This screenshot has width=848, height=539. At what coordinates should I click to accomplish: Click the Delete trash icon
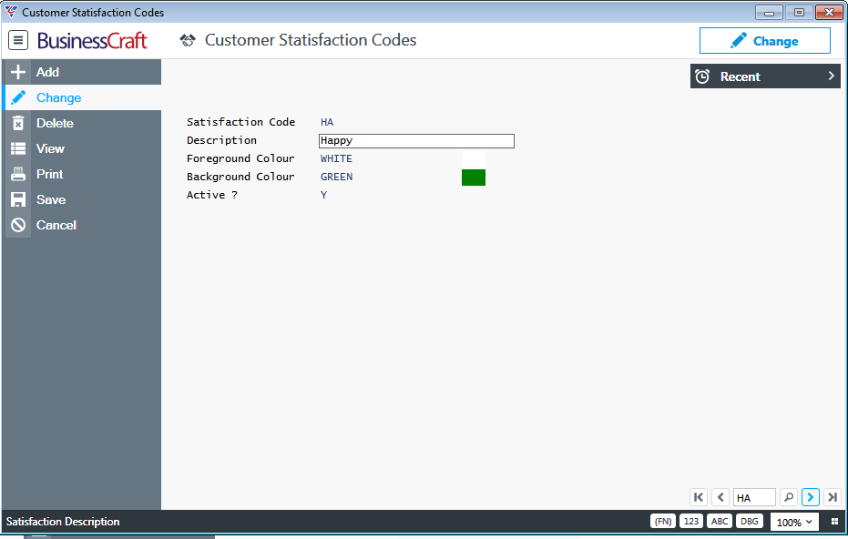[18, 123]
